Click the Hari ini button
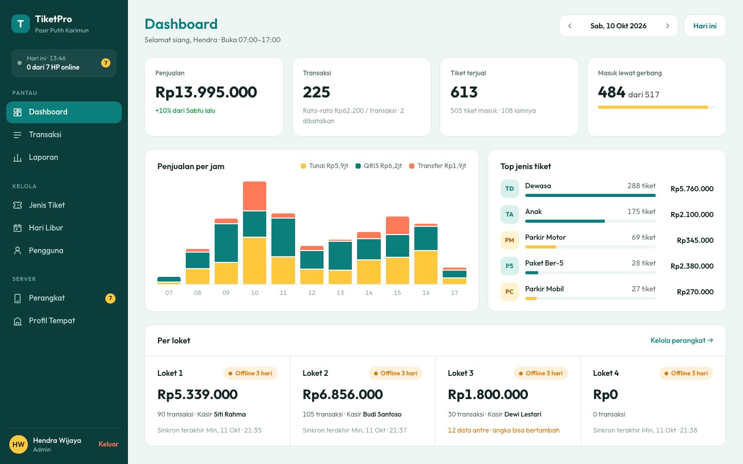The image size is (743, 464). 705,26
